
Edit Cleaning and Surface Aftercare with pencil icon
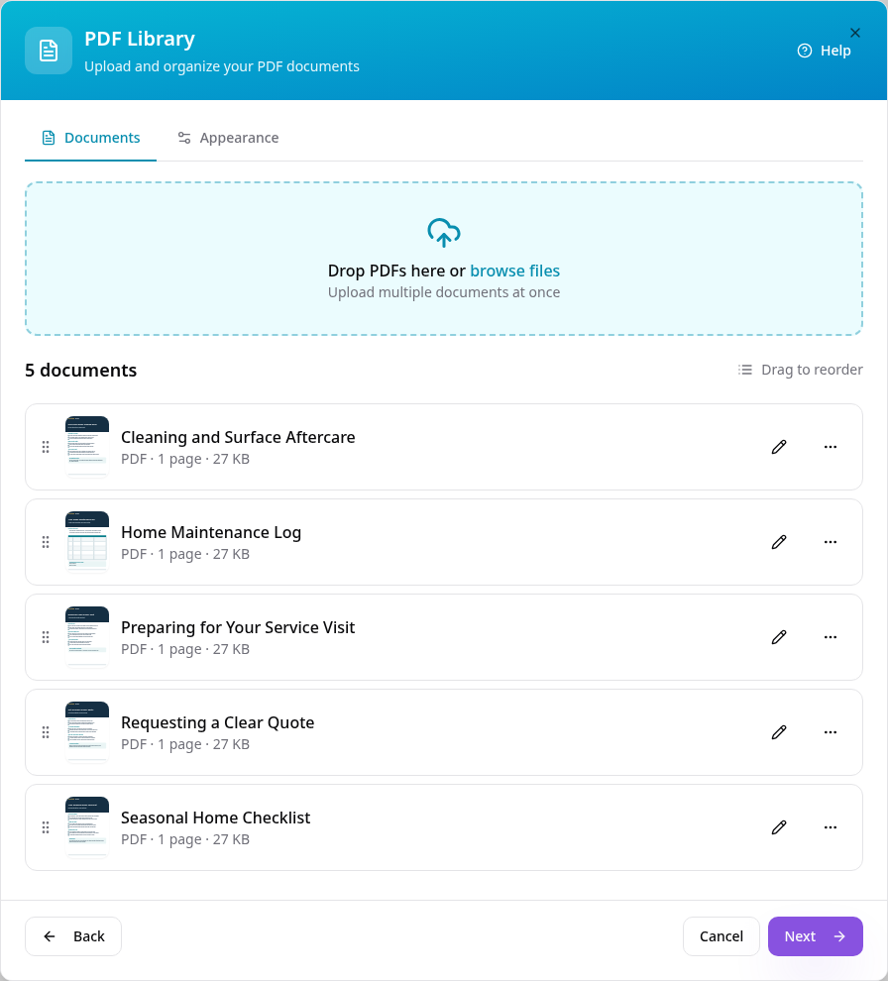779,447
